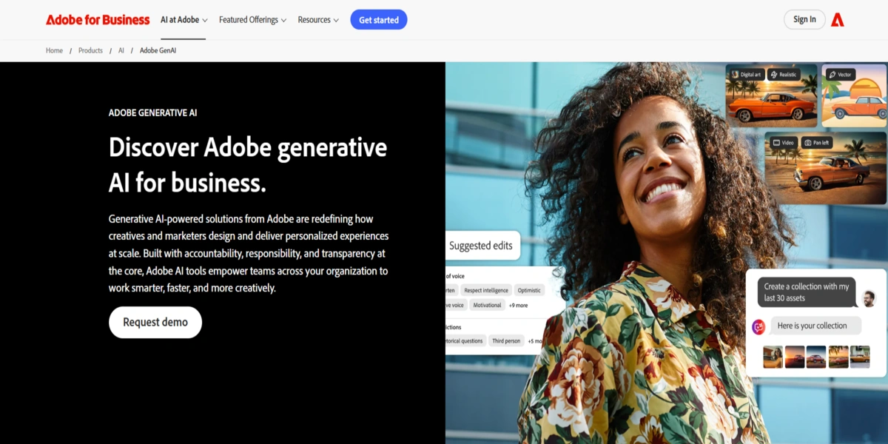Open the AI at Adobe menu
This screenshot has width=888, height=444.
[184, 20]
